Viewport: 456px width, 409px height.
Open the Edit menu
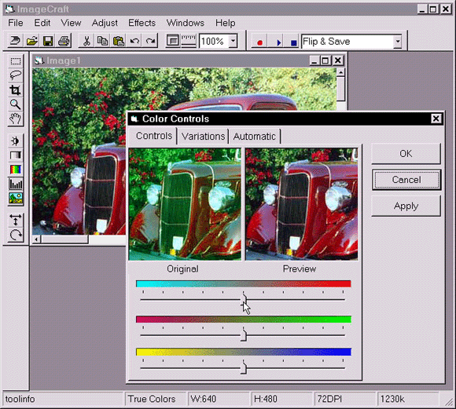42,23
